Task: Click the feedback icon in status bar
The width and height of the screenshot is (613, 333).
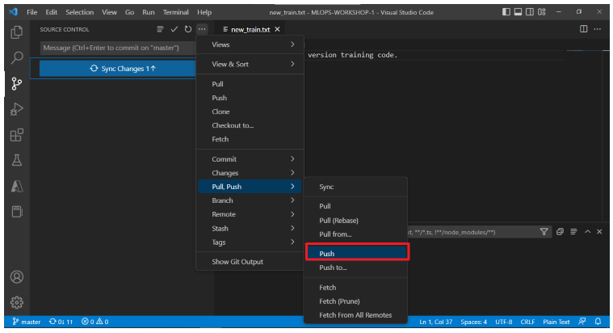Action: pyautogui.click(x=582, y=322)
